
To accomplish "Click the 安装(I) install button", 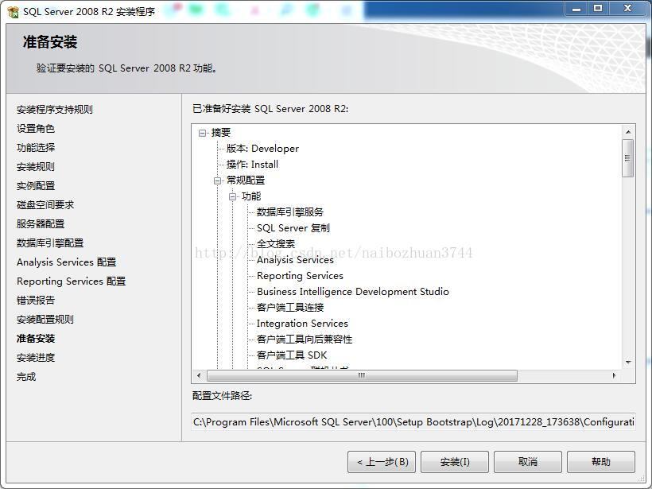I will pyautogui.click(x=455, y=462).
